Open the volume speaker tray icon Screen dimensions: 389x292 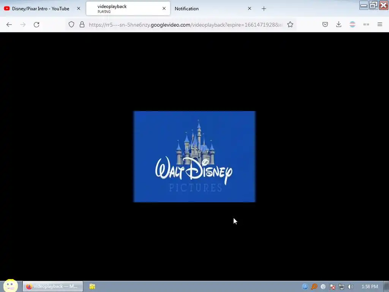coord(351,287)
